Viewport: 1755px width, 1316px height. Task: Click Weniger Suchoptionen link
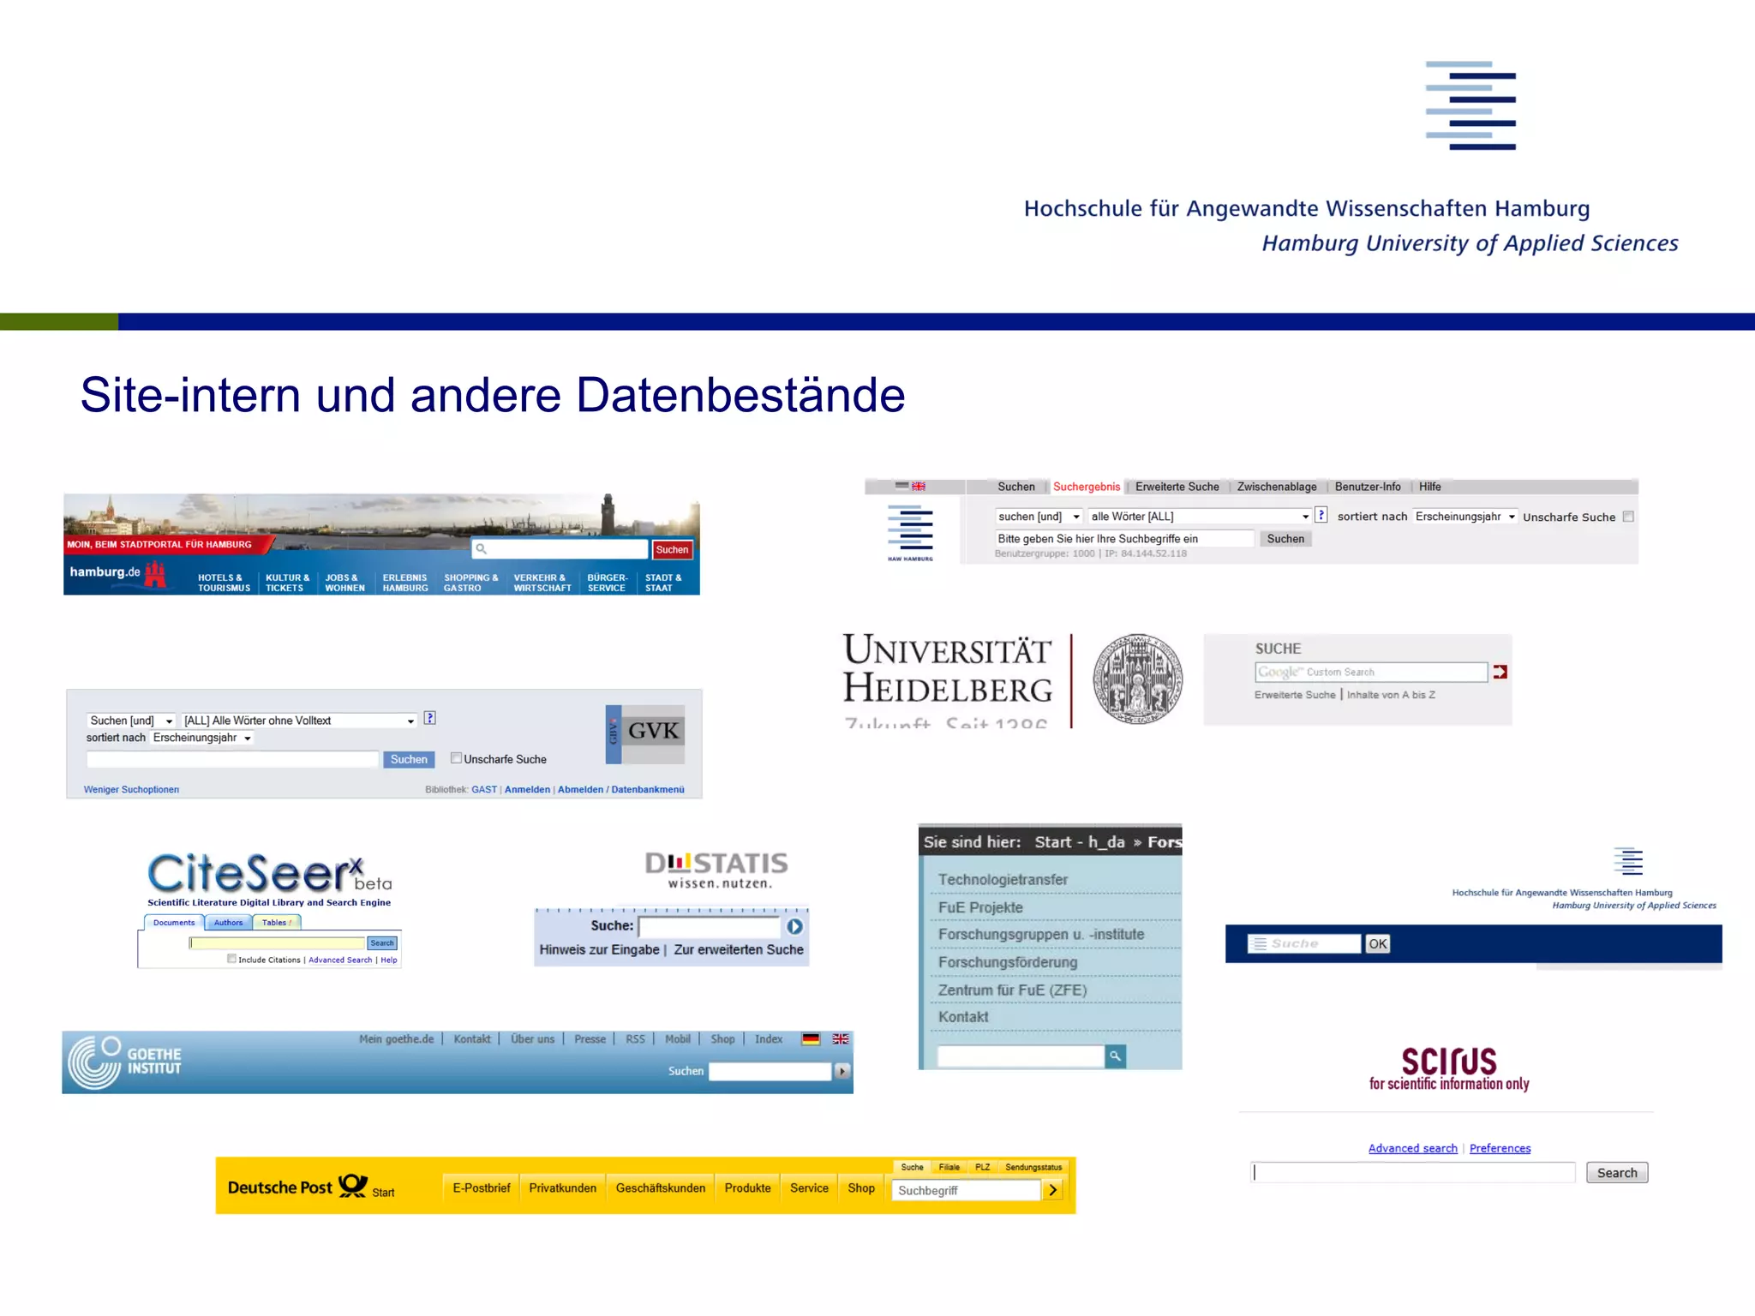click(131, 790)
